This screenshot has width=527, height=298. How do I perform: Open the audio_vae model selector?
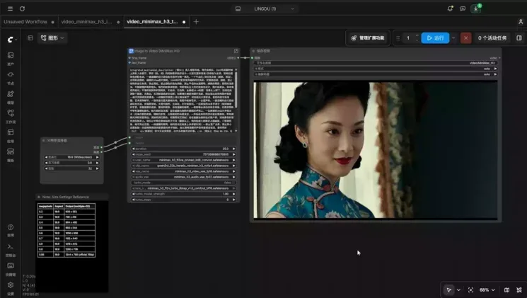point(183,177)
